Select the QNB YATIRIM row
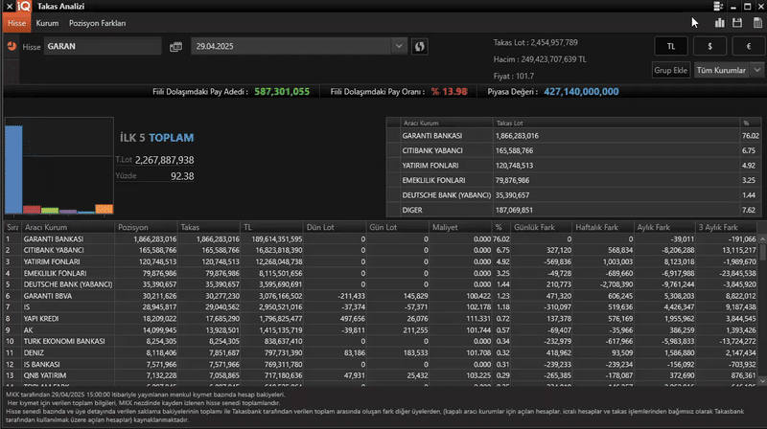Image resolution: width=767 pixels, height=429 pixels. click(382, 375)
